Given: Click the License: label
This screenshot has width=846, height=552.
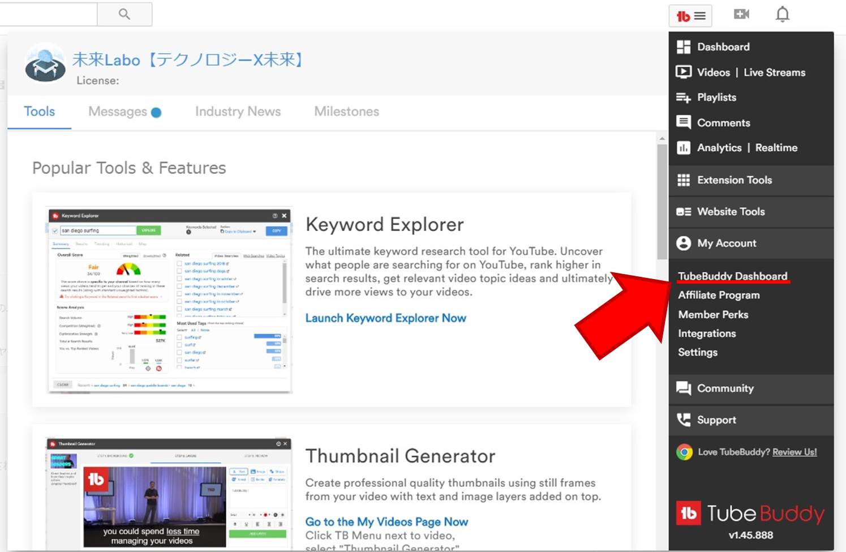Looking at the screenshot, I should click(x=98, y=80).
